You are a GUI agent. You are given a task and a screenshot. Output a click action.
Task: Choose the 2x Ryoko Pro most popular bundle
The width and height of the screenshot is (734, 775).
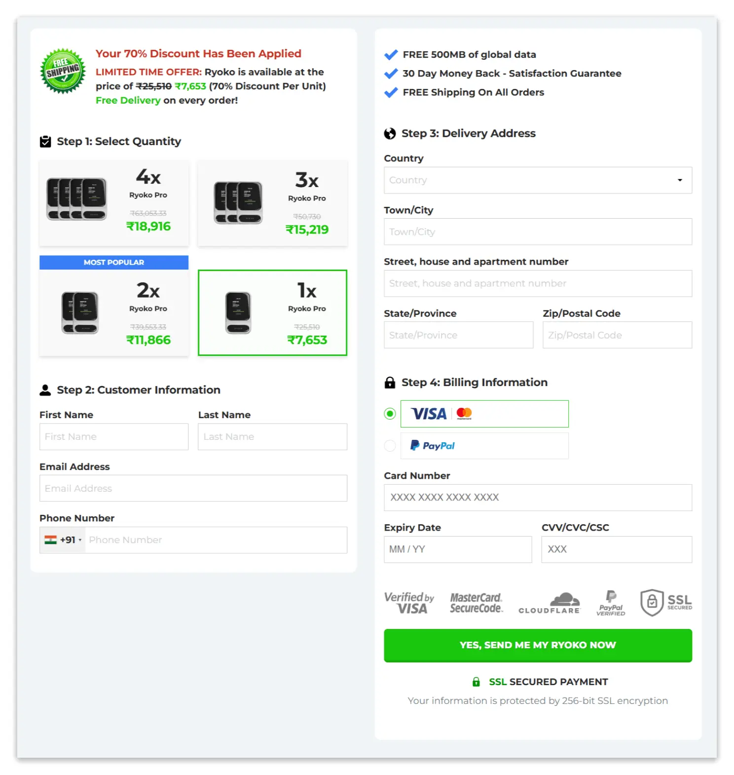point(114,312)
